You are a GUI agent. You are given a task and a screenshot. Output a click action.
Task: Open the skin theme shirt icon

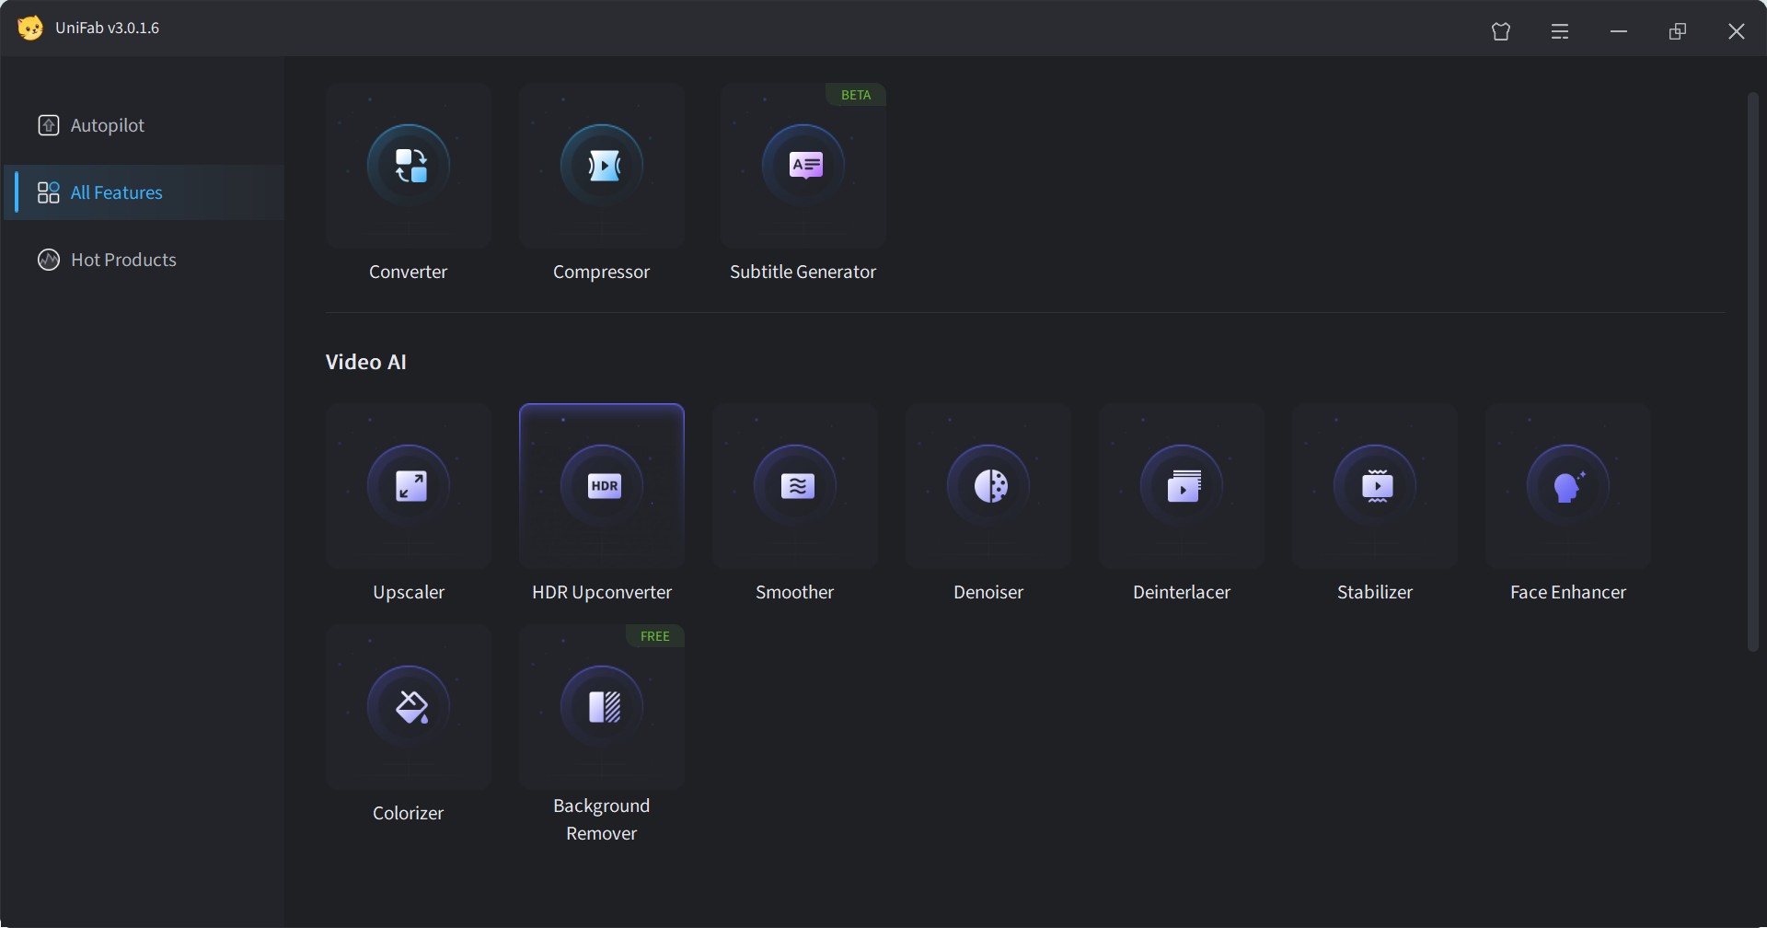coord(1501,31)
